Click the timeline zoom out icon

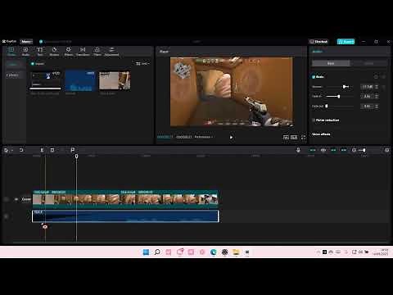click(354, 150)
